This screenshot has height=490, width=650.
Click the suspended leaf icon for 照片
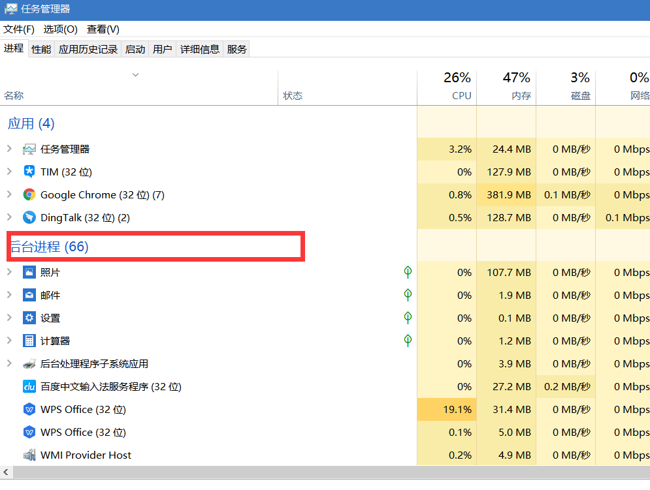(x=408, y=272)
